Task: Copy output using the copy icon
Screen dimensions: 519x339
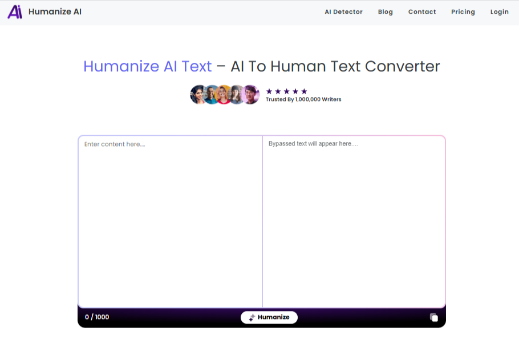Action: tap(433, 317)
